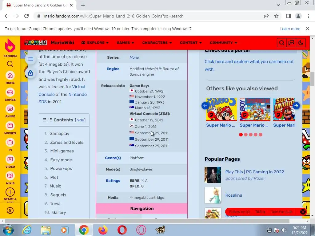Jump to Sequels section
Viewport: 315px width, 236px height.
coord(58,195)
